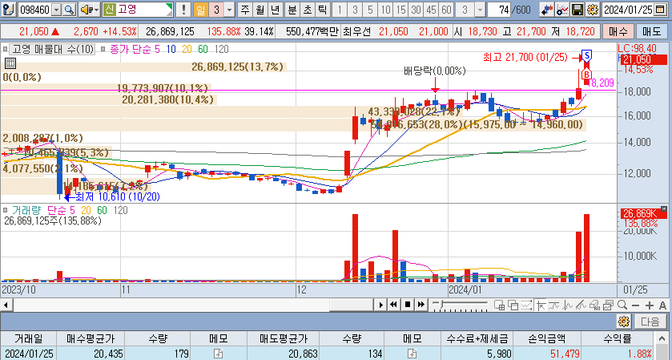
Task: Select daily 일 chart period
Action: 200,10
